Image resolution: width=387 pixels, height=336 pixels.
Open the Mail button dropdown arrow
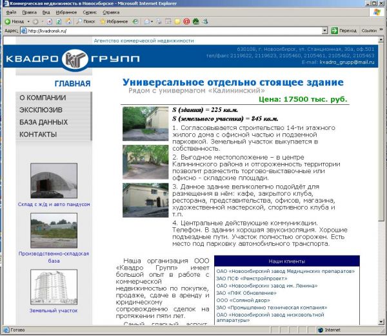tap(152, 22)
